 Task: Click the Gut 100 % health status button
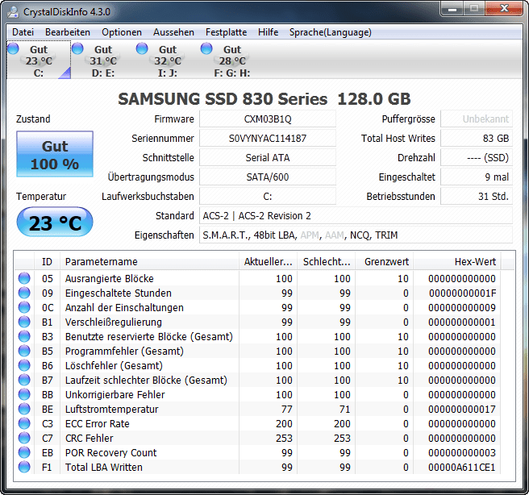point(55,154)
